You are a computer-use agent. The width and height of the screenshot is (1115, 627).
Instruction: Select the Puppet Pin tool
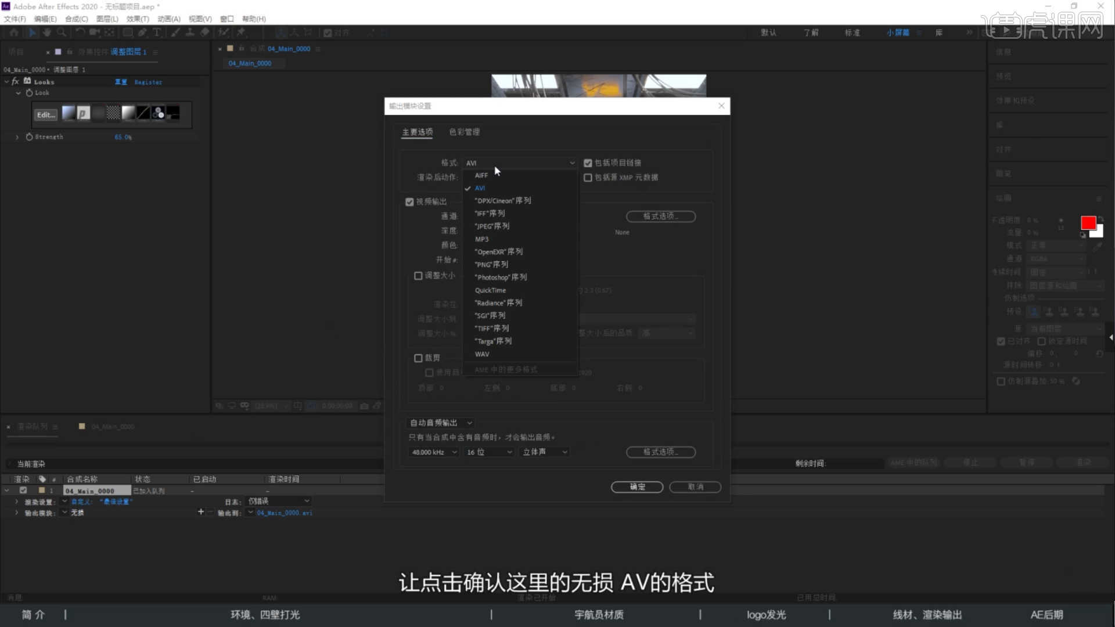coord(241,33)
